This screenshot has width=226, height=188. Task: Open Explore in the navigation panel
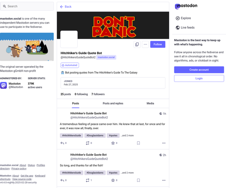(183, 18)
